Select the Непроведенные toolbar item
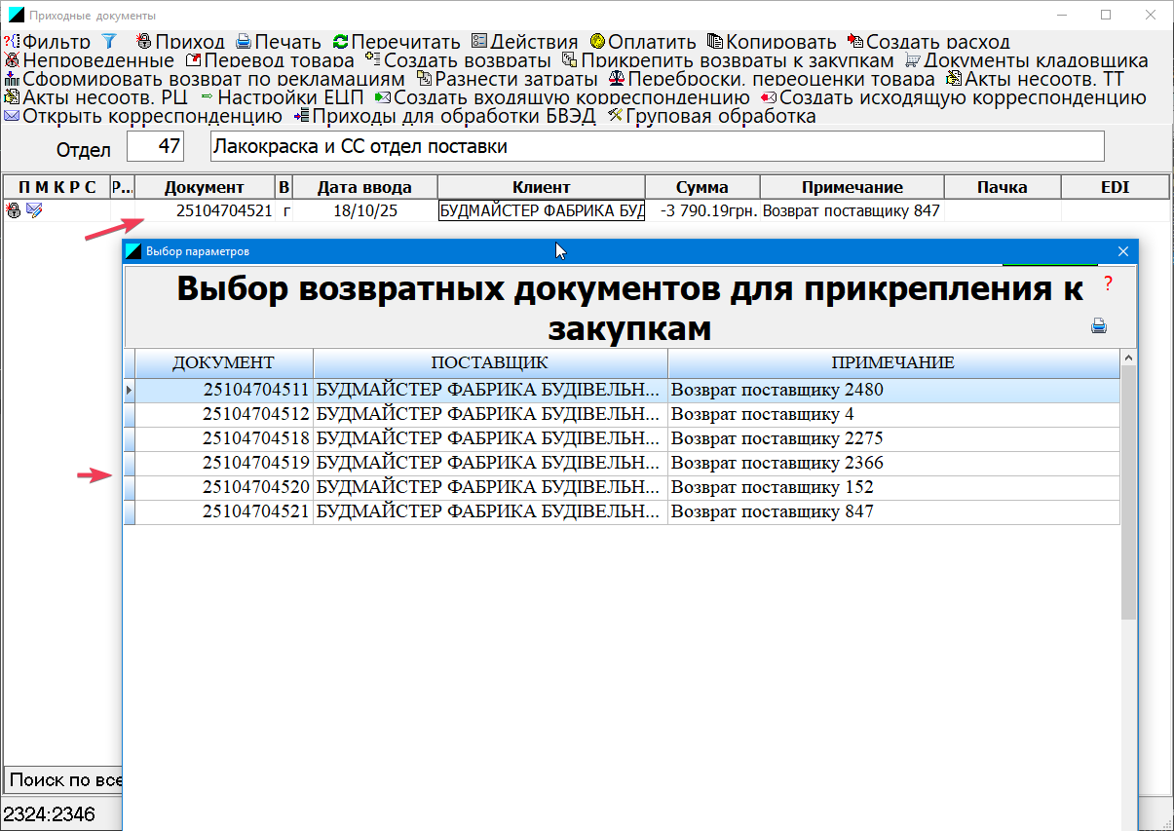The width and height of the screenshot is (1174, 831). pos(90,60)
